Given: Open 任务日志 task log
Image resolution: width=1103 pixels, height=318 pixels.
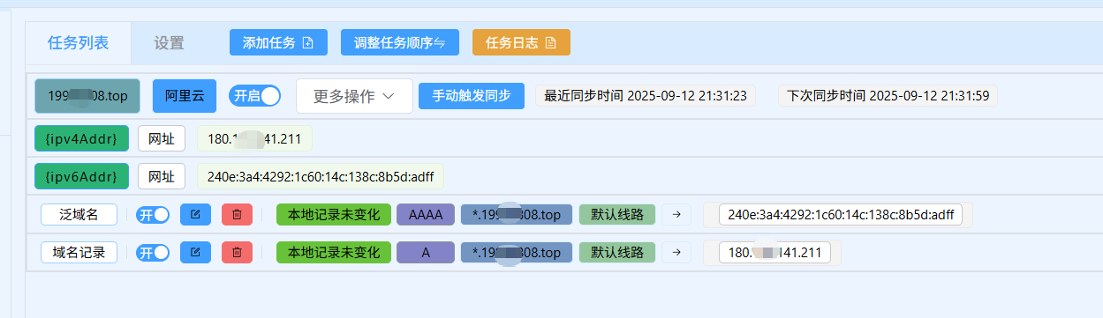Looking at the screenshot, I should (x=521, y=42).
